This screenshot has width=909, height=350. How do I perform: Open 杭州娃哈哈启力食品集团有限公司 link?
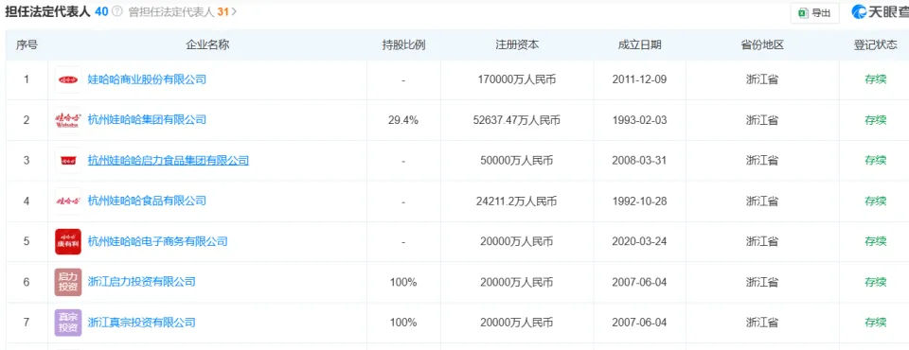click(169, 161)
